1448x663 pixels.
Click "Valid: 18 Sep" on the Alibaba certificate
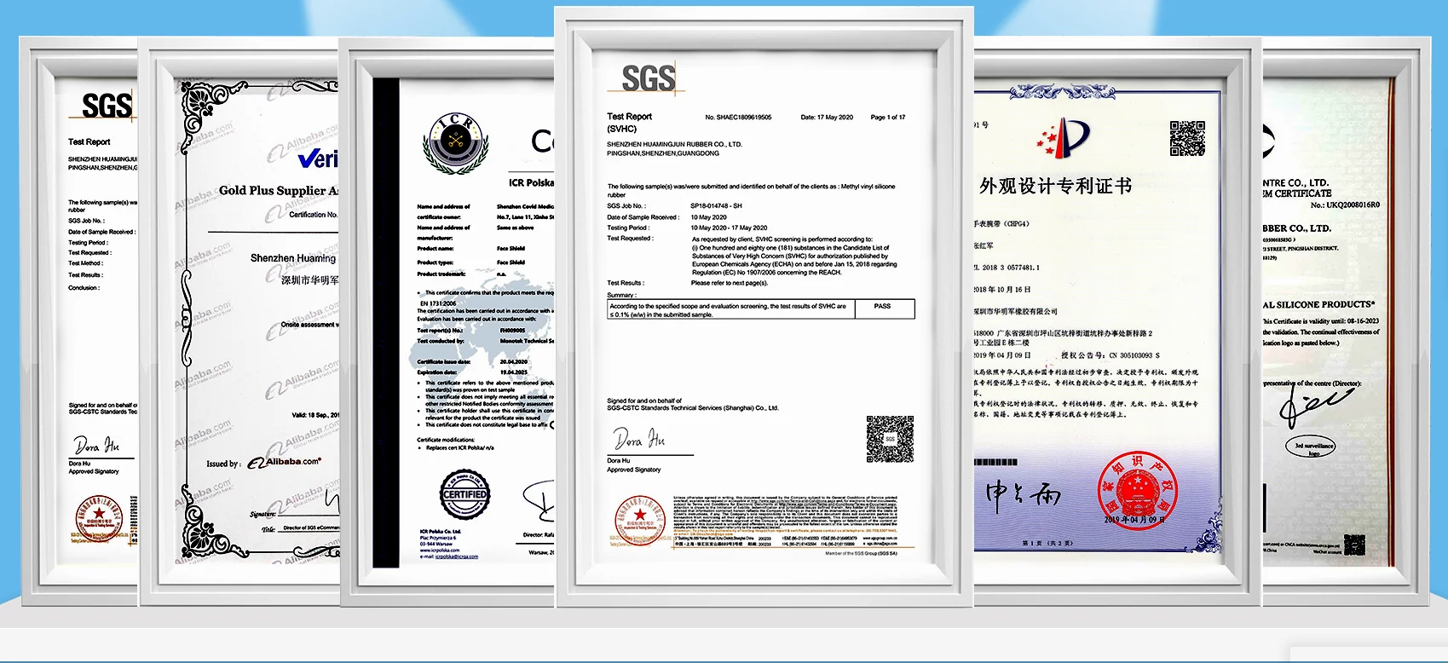(314, 416)
